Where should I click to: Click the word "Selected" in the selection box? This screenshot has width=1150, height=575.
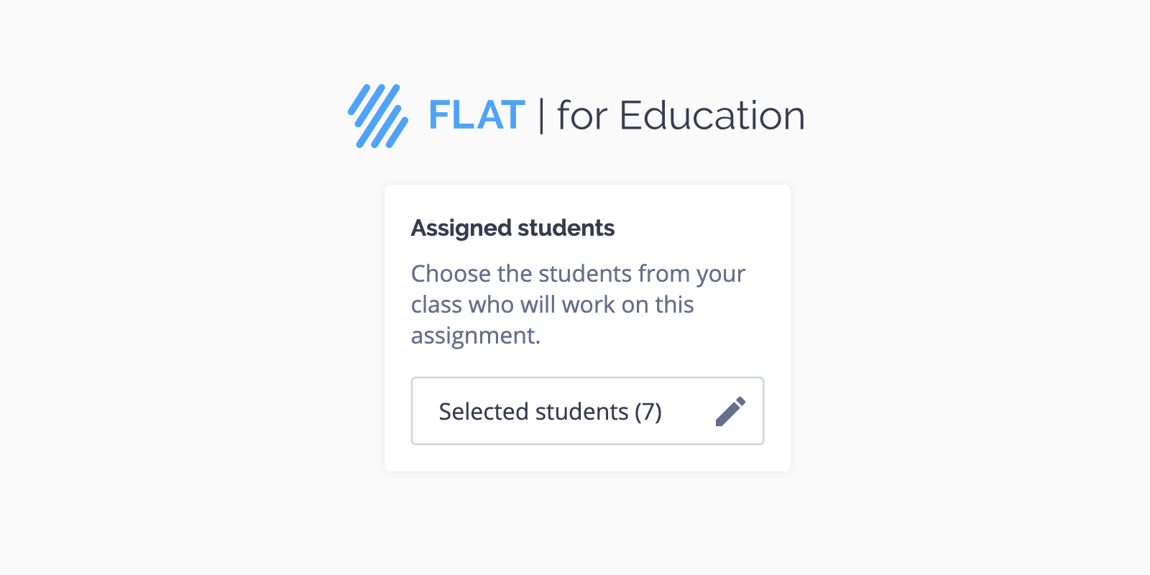(x=484, y=412)
